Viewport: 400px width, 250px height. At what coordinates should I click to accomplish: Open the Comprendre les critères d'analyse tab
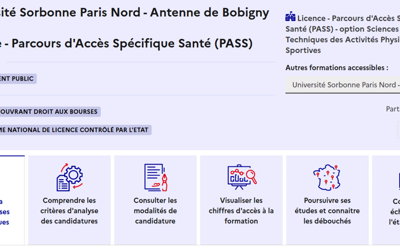coord(69,200)
